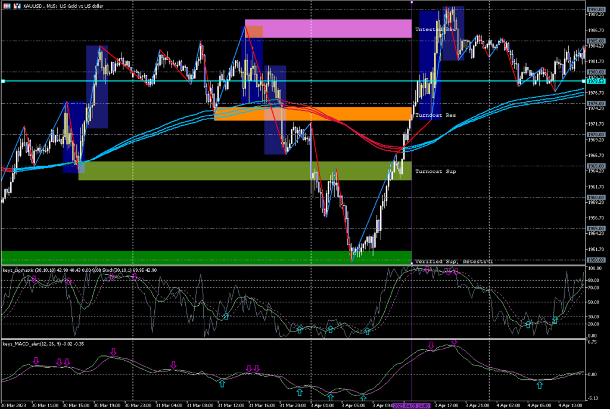
Task: Select the leftmost cyan up arrow in Stochastic panel
Action: (x=226, y=316)
